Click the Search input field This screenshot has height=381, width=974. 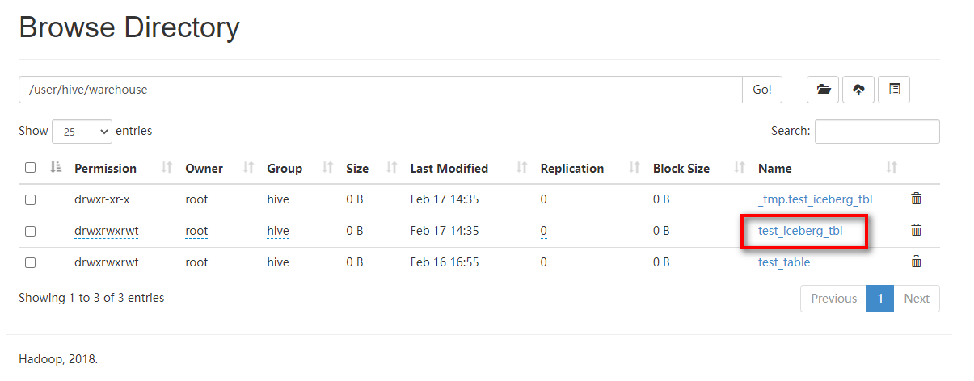[877, 132]
